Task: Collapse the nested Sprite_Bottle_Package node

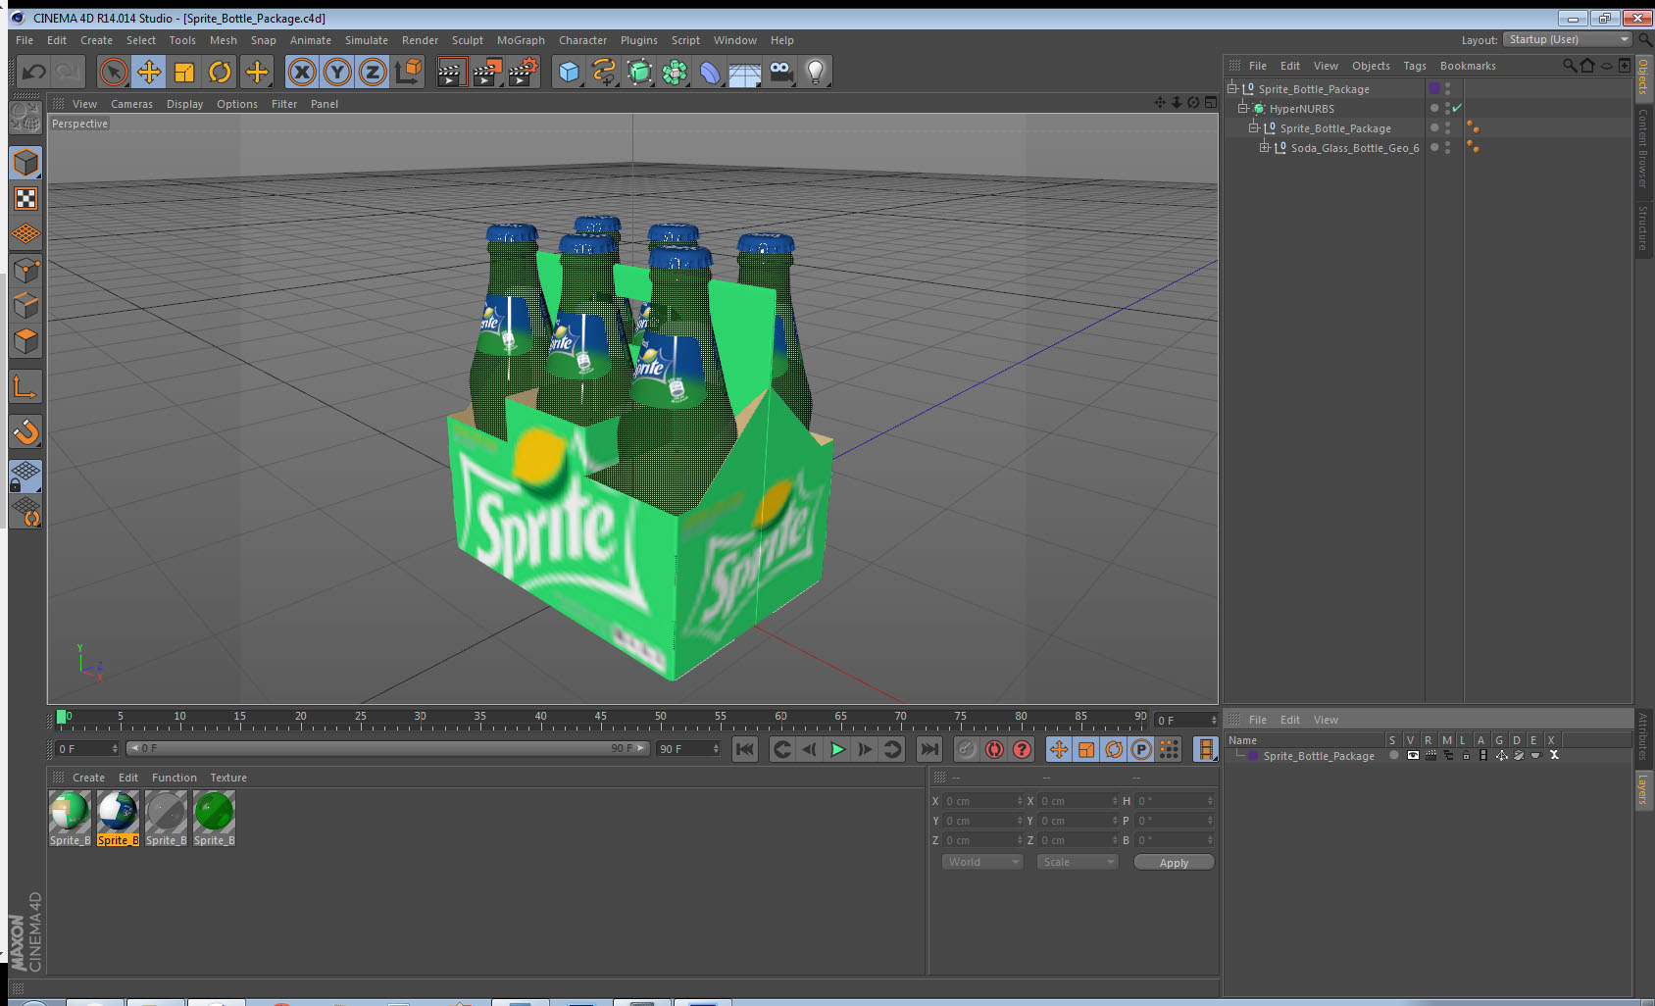Action: point(1253,127)
